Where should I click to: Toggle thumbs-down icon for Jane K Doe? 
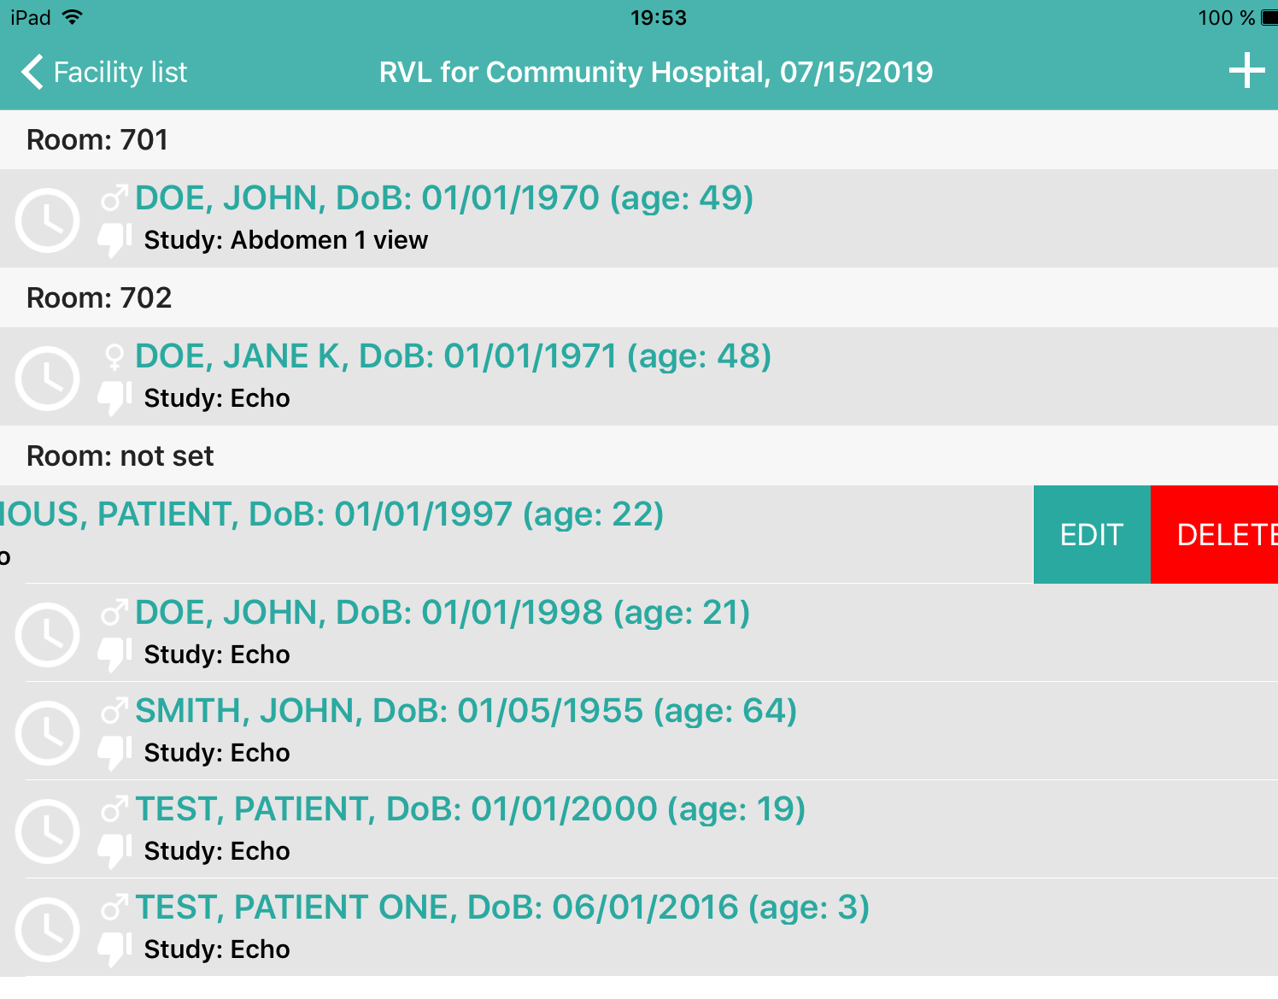point(114,398)
